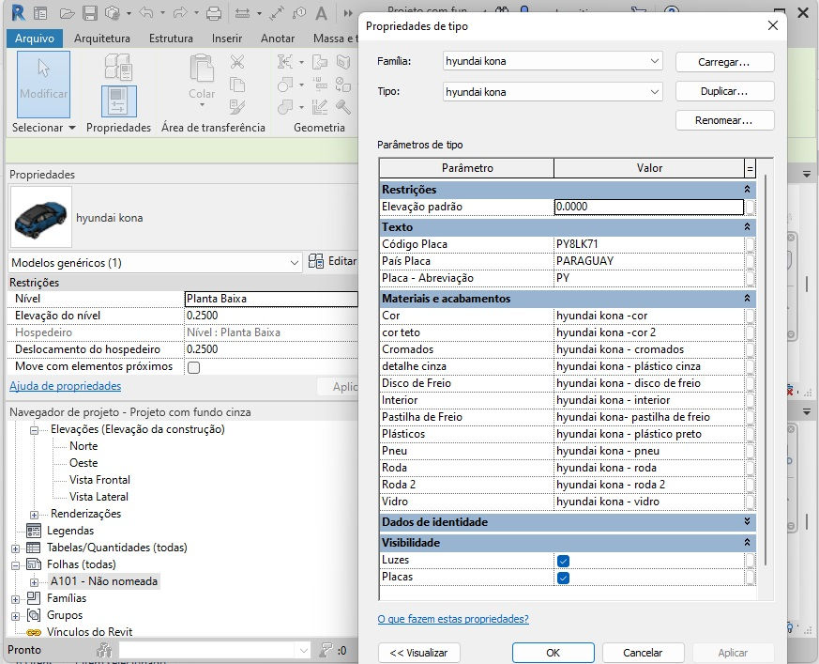Toggle the Propriedades palette icon

point(119,101)
